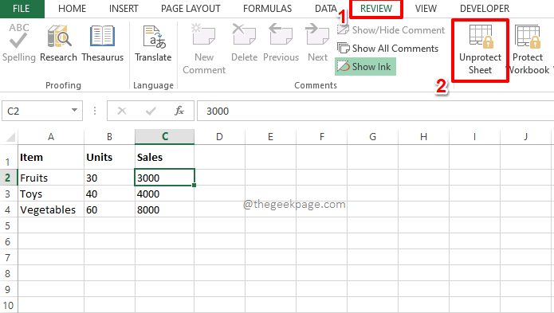Image resolution: width=554 pixels, height=313 pixels.
Task: Open the PAGE LAYOUT tab
Action: point(191,9)
